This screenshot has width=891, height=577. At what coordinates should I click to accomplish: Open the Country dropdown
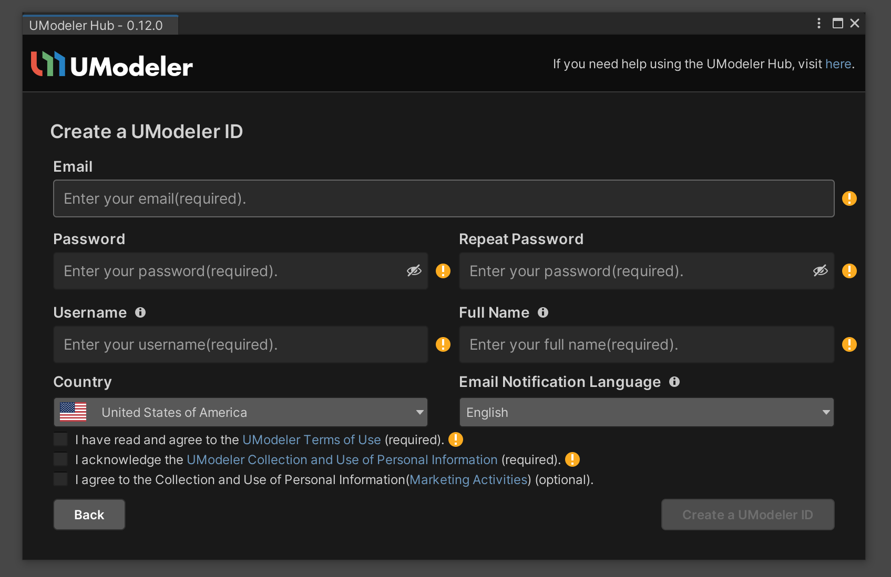click(240, 412)
